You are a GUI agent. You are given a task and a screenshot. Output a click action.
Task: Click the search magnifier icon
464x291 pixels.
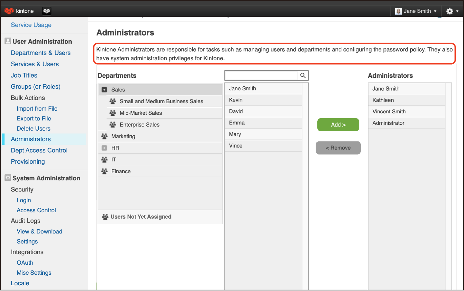coord(303,75)
